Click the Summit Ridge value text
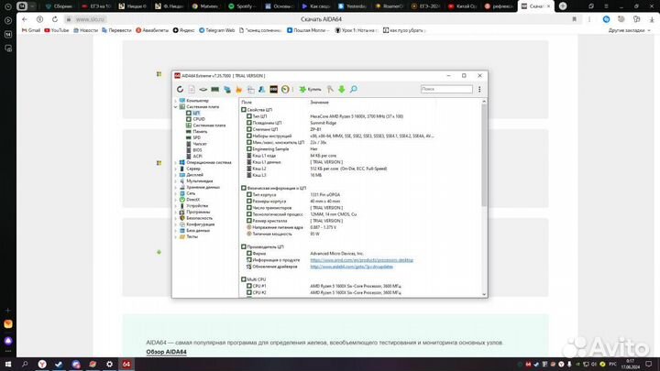 [324, 123]
